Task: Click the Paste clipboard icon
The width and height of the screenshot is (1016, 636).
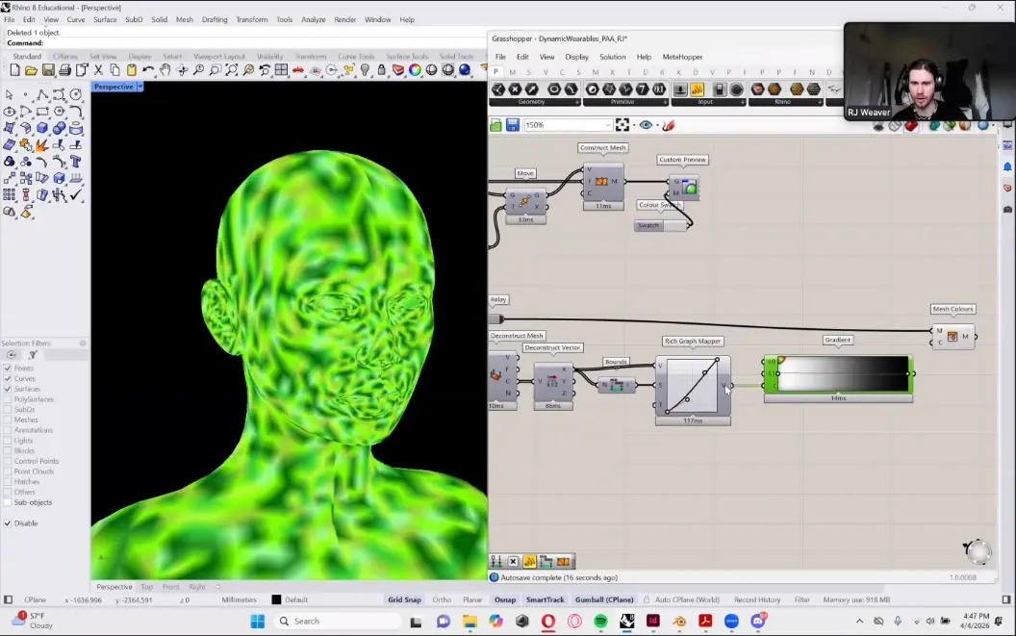Action: pyautogui.click(x=132, y=70)
